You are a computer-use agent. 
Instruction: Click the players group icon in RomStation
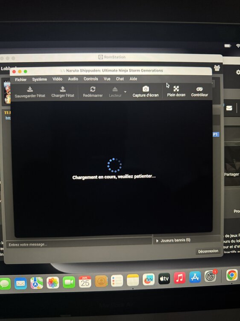pyautogui.click(x=217, y=68)
